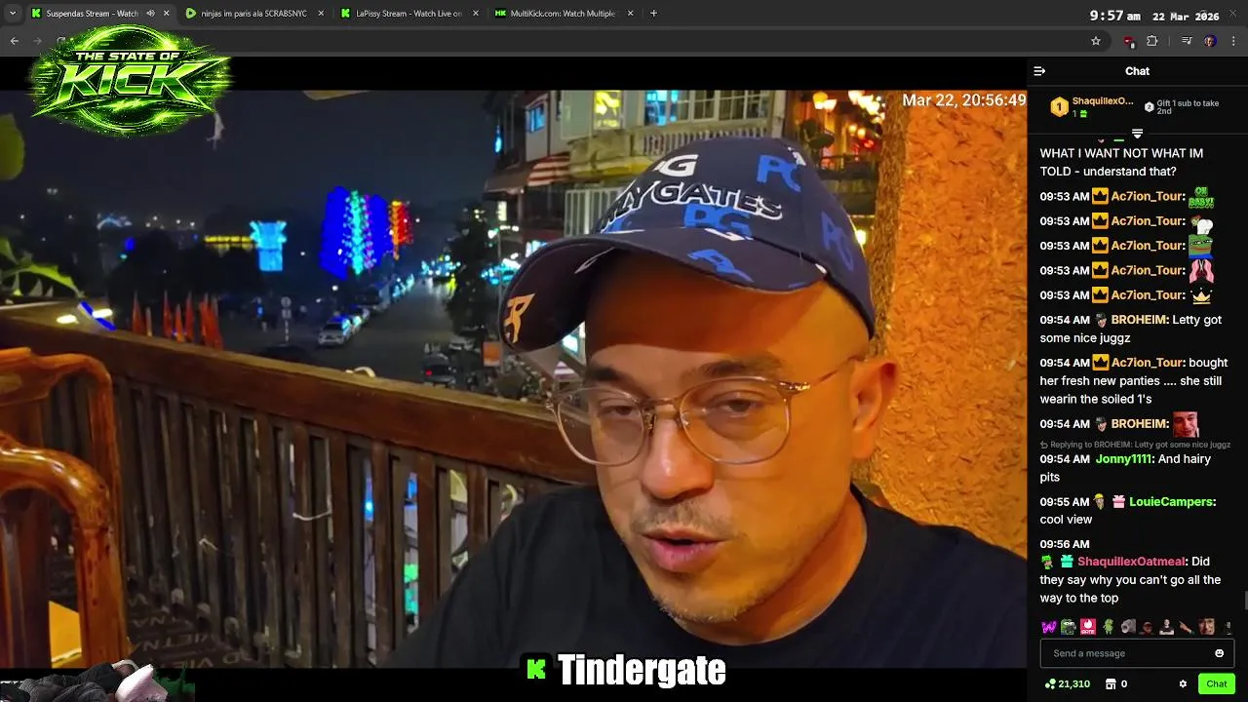Screen dimensions: 1248x702
Task: Insert the red Tinder GATE quick emote
Action: [1088, 627]
